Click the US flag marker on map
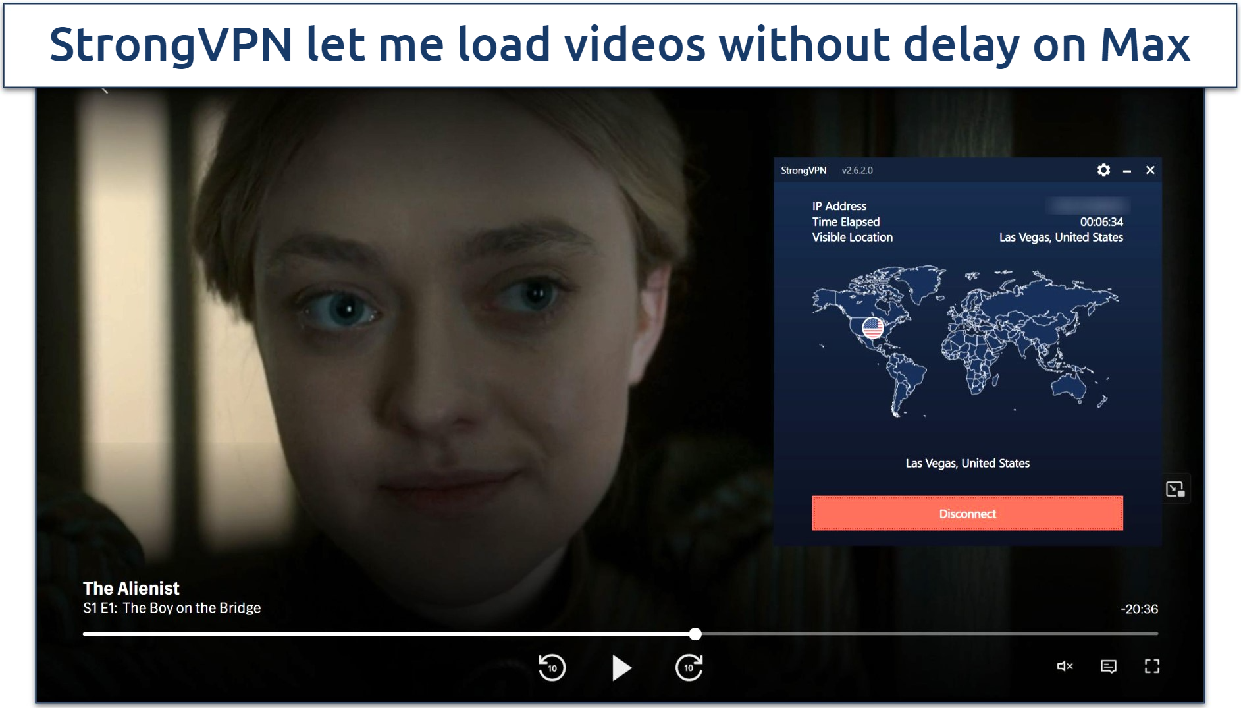This screenshot has width=1241, height=708. [873, 327]
